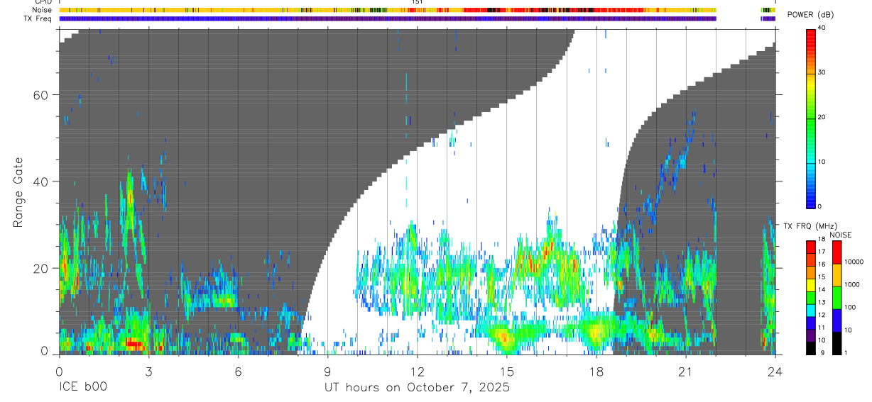This screenshot has width=872, height=402.
Task: Click the 21 hour x-axis tick label
Action: (x=685, y=372)
